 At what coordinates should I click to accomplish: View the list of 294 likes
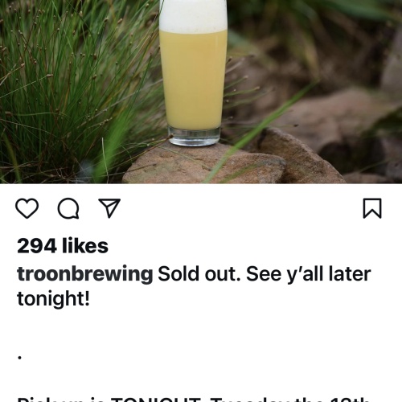(x=63, y=246)
